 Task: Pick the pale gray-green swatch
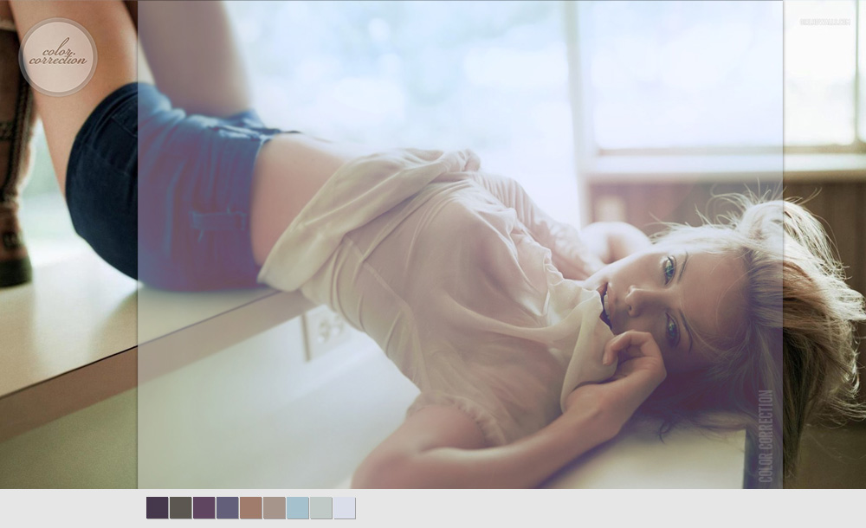pyautogui.click(x=320, y=508)
